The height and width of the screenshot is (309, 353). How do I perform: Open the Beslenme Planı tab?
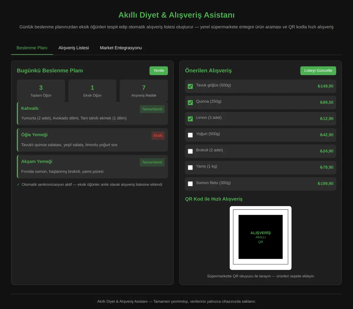tap(32, 48)
